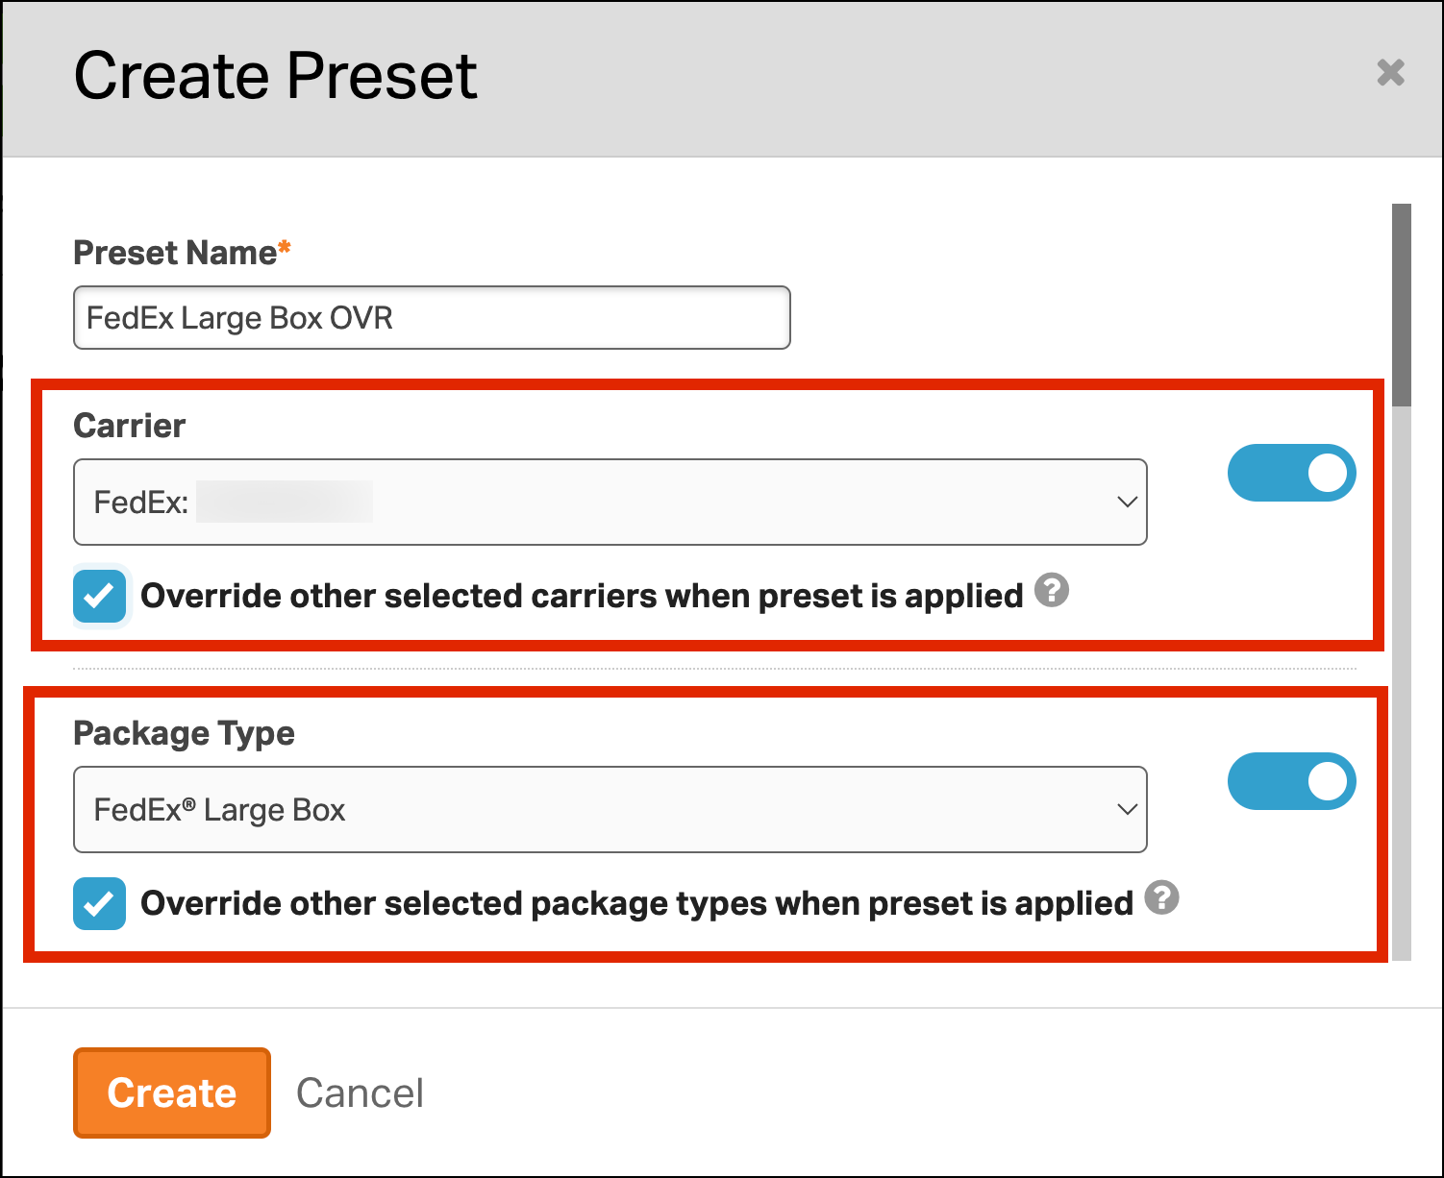Disable the Carrier toggle switch
Image resolution: width=1444 pixels, height=1178 pixels.
[x=1291, y=473]
